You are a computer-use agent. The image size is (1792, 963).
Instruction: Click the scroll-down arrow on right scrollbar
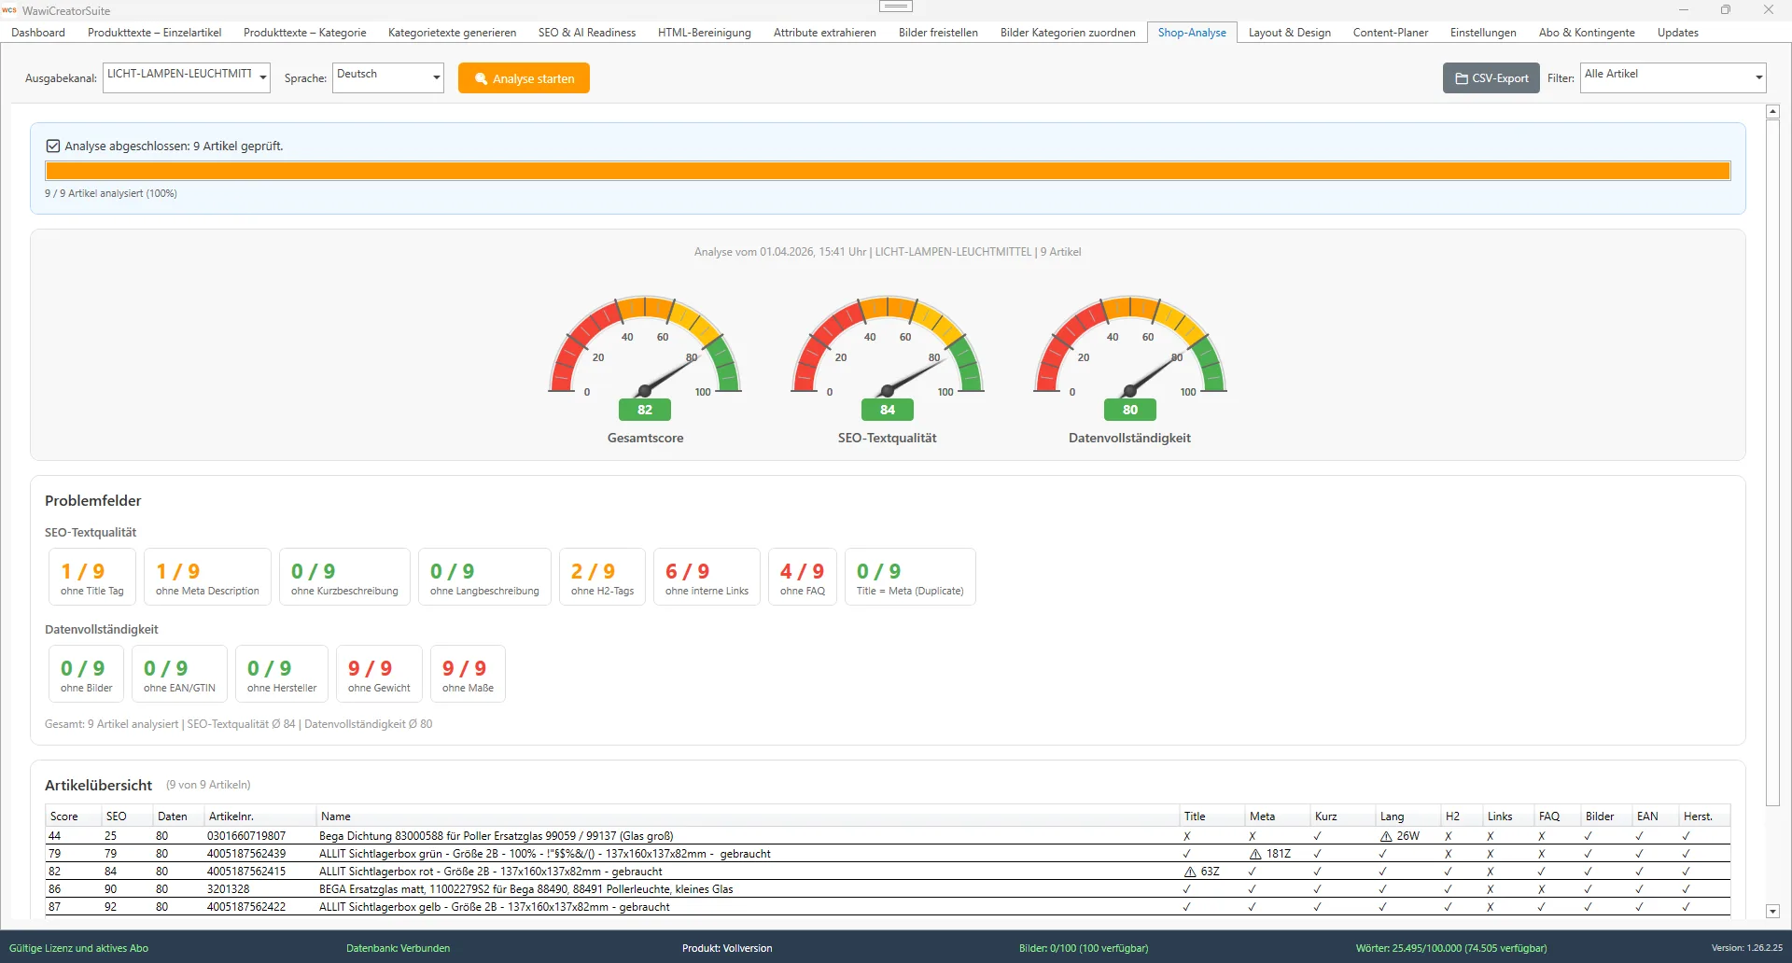pos(1772,911)
